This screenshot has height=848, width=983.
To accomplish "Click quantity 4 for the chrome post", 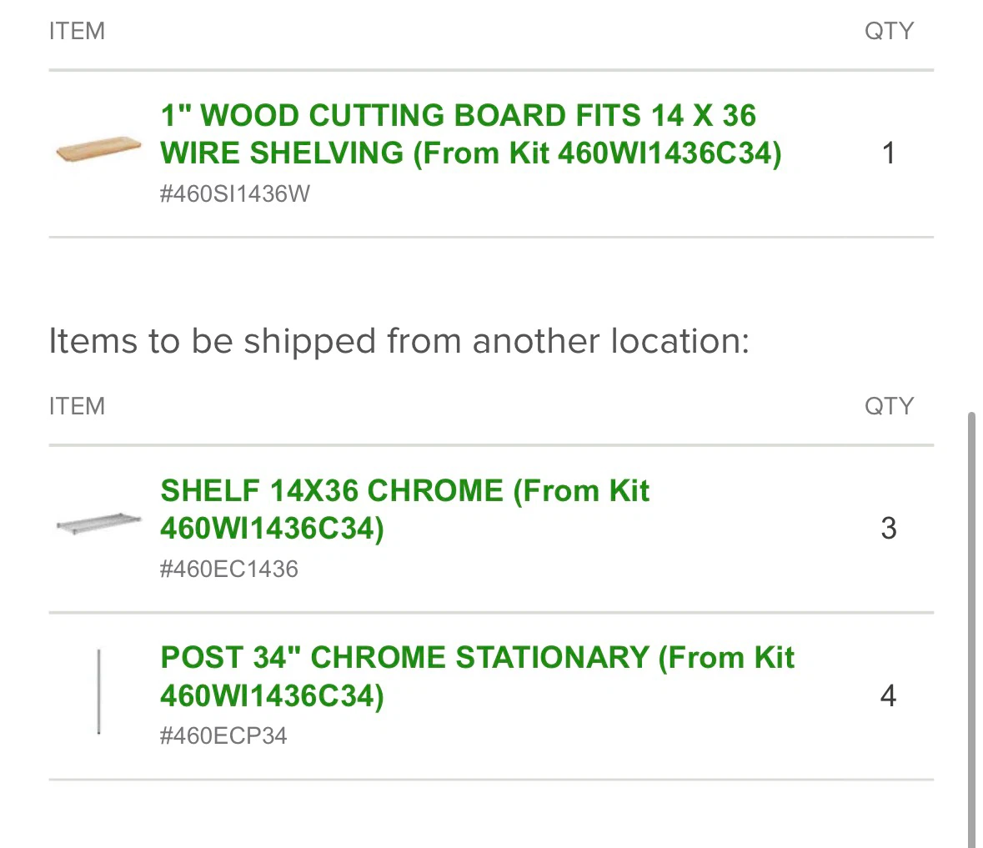I will [888, 695].
